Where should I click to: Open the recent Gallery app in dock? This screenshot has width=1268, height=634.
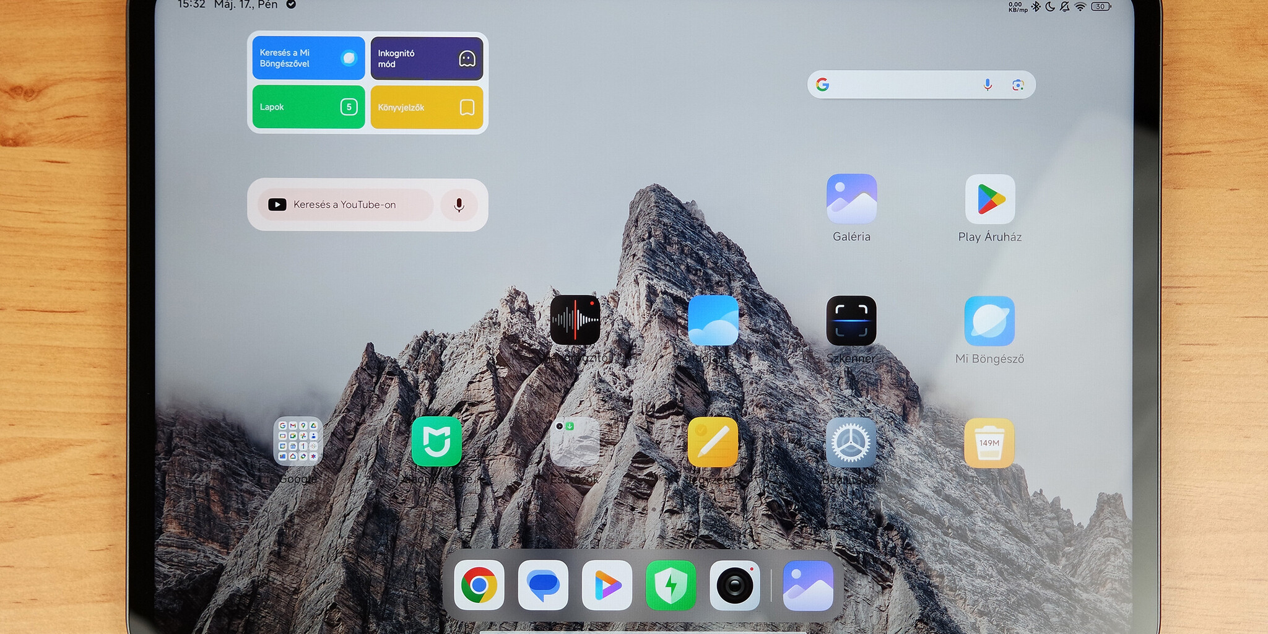808,585
